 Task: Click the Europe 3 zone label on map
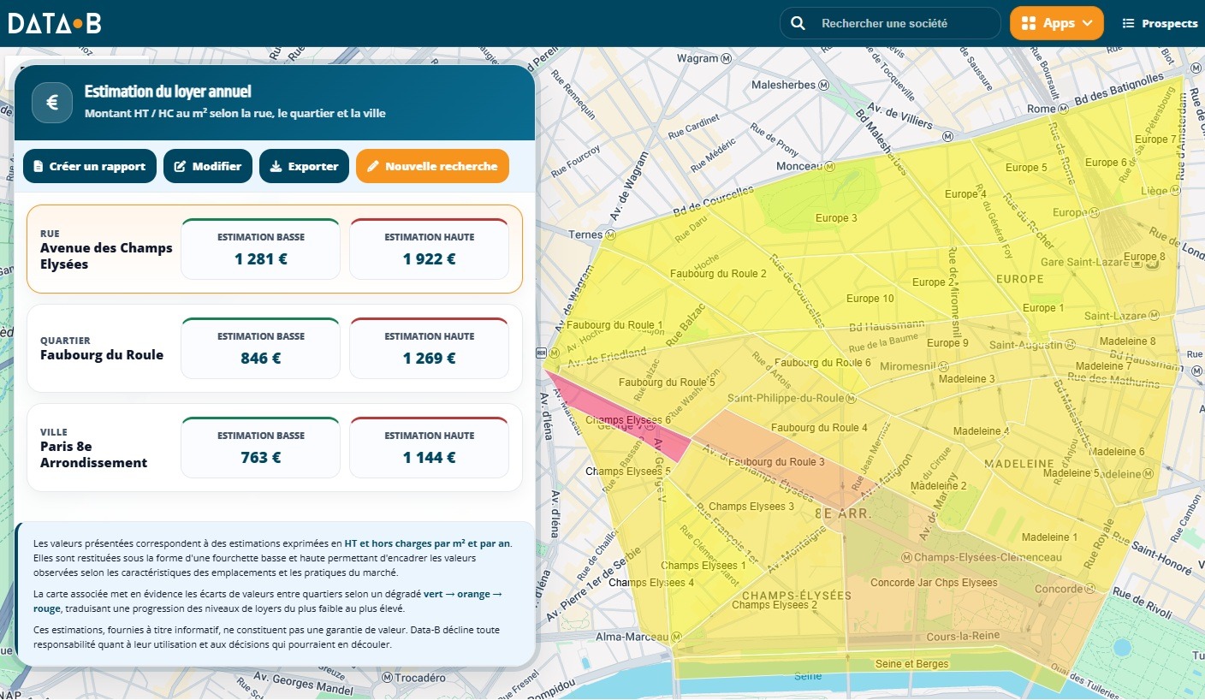tap(836, 218)
